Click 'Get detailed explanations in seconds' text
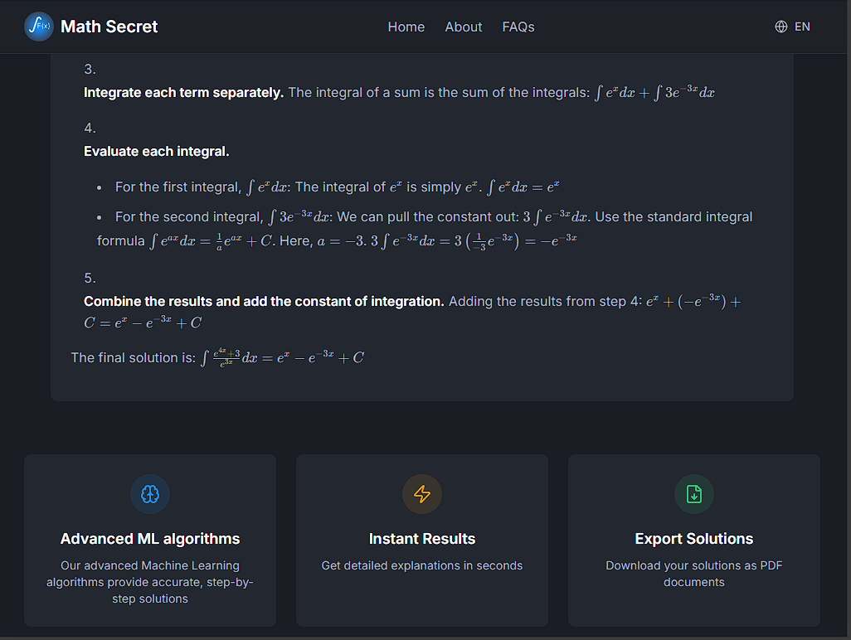The width and height of the screenshot is (851, 640). coord(422,565)
